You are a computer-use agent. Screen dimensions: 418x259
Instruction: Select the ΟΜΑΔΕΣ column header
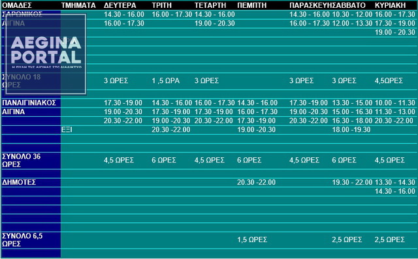click(17, 5)
